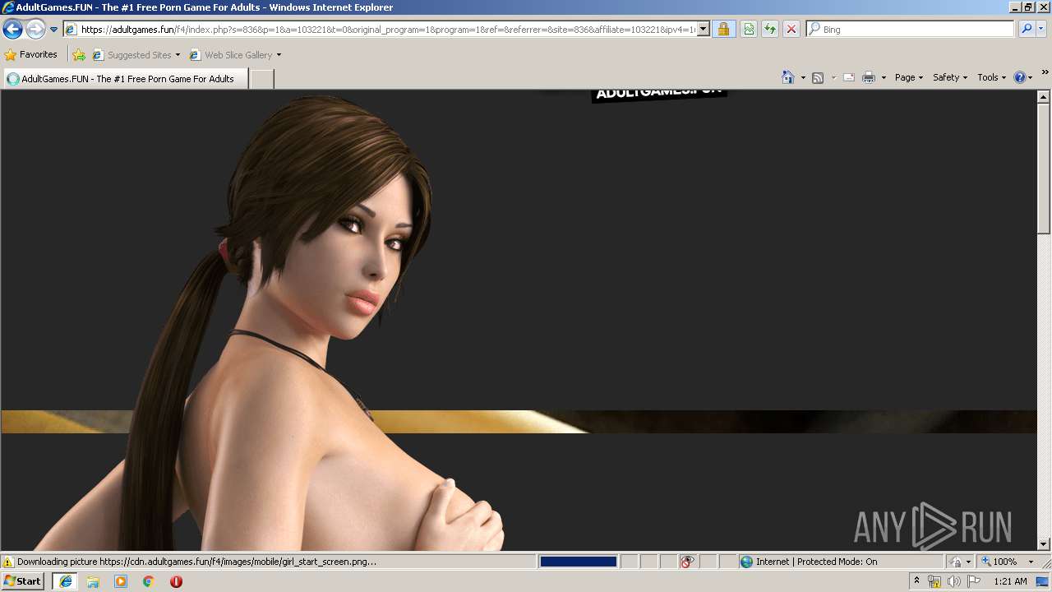The width and height of the screenshot is (1052, 592).
Task: Launch media player from taskbar
Action: [121, 581]
